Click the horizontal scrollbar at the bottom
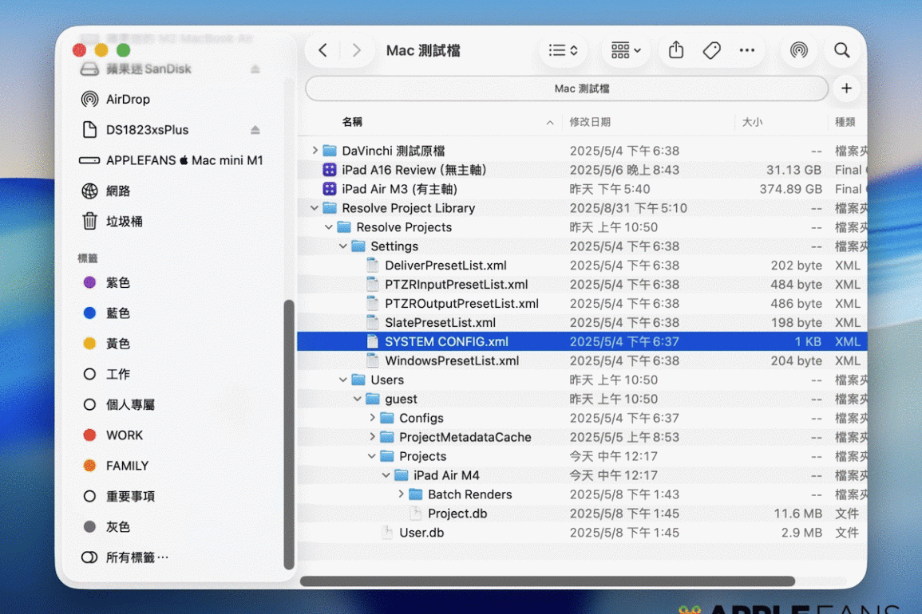 coord(547,581)
